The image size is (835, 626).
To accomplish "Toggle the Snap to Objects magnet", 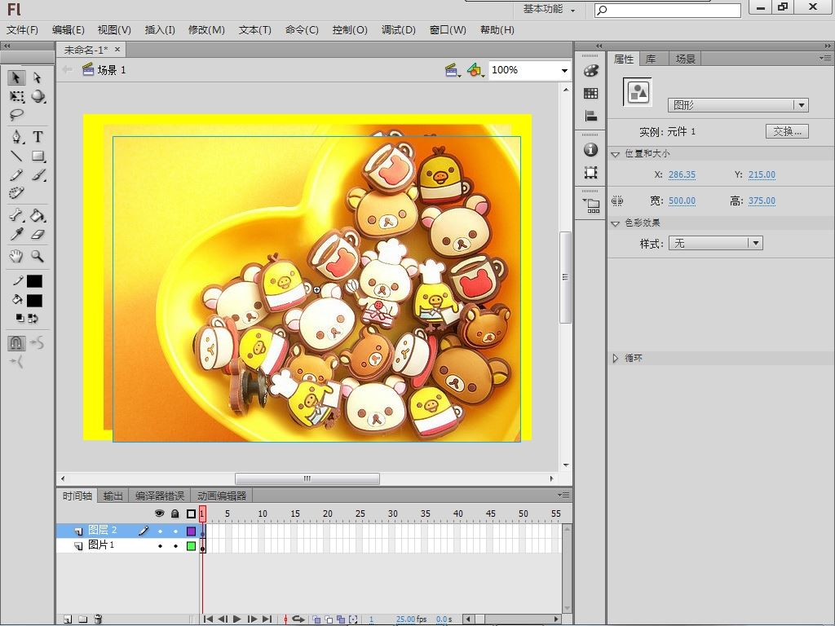I will click(x=16, y=343).
